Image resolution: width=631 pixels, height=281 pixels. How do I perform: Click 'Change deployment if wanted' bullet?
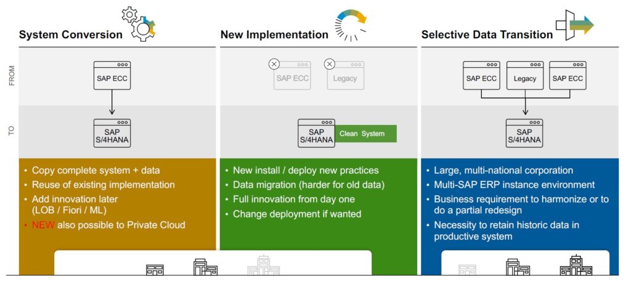pos(297,214)
